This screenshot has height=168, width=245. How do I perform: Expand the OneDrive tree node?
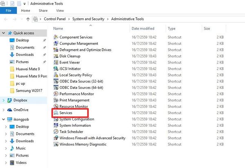(x=3, y=110)
